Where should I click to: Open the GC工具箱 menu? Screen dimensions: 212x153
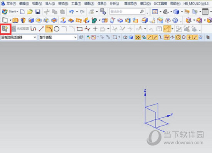[x=160, y=3]
